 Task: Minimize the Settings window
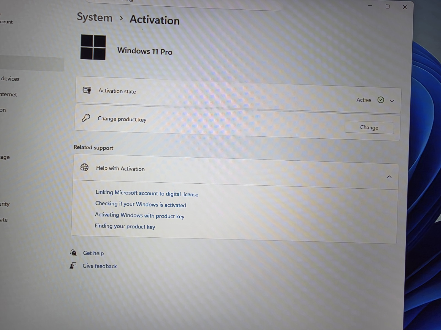coord(370,6)
